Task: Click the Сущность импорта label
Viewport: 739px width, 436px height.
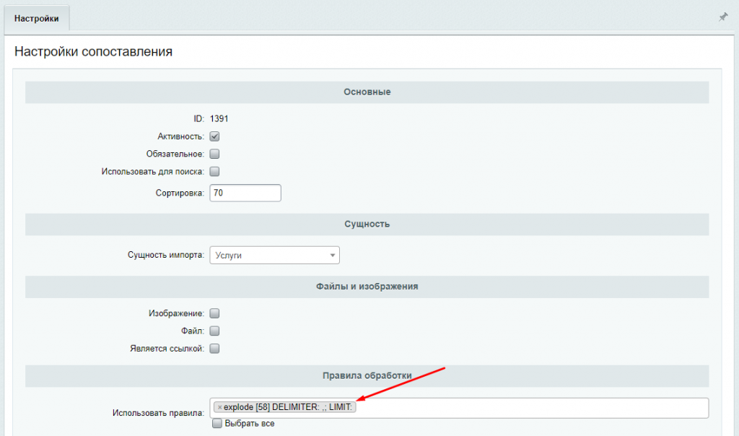Action: pos(166,255)
